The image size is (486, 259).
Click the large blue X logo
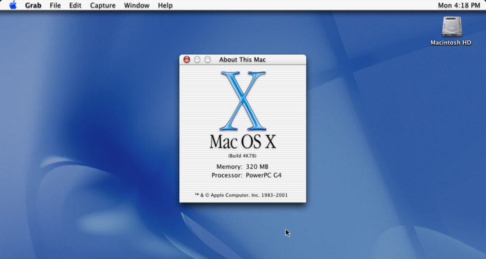(243, 101)
